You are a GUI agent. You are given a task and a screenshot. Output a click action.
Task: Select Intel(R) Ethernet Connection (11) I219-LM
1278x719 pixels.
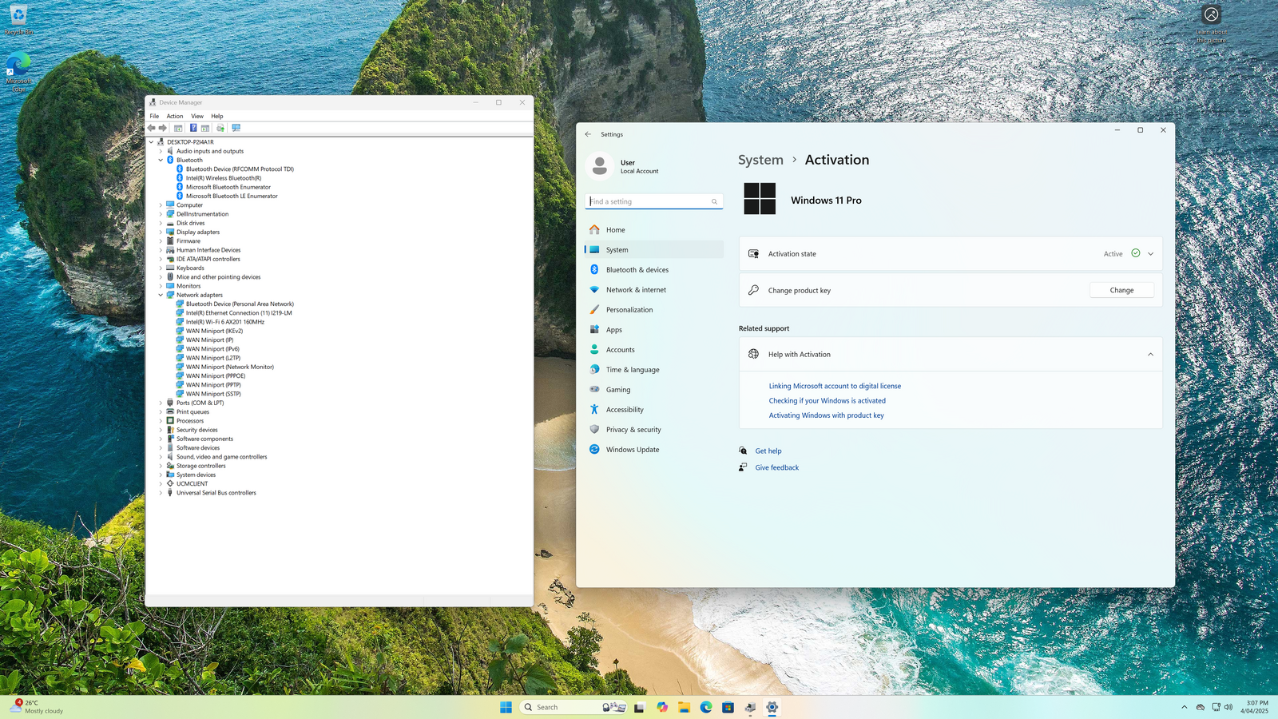coord(239,313)
